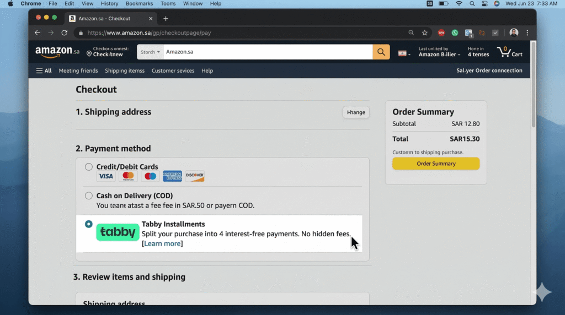565x315 pixels.
Task: Click the checkmark extension icon
Action: [495, 32]
